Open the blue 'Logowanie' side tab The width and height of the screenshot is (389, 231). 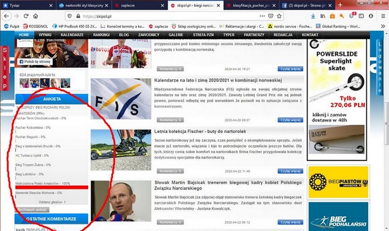[380, 67]
